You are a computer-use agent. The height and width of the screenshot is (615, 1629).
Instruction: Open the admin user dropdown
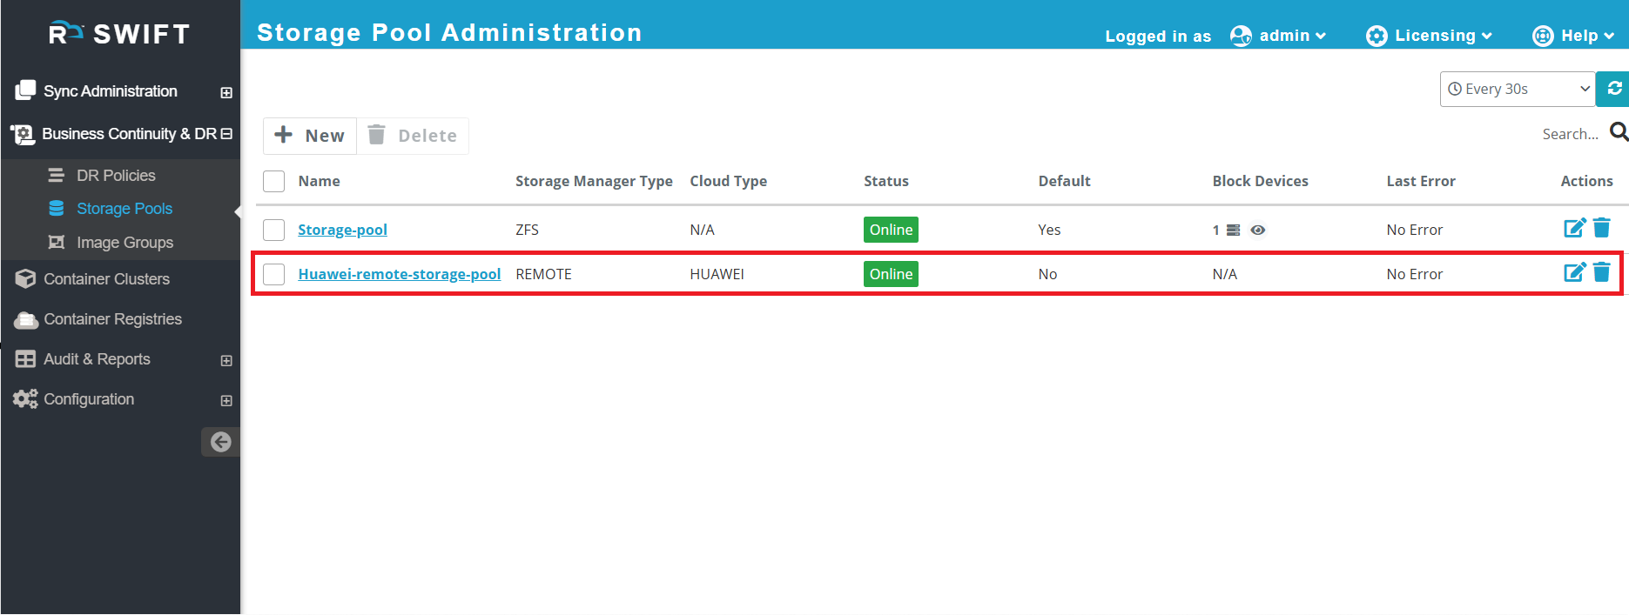[1278, 36]
